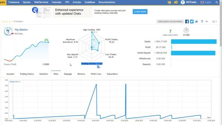Click the Subscription not permitted button
Screen dimensions: 222x125
pos(170,22)
